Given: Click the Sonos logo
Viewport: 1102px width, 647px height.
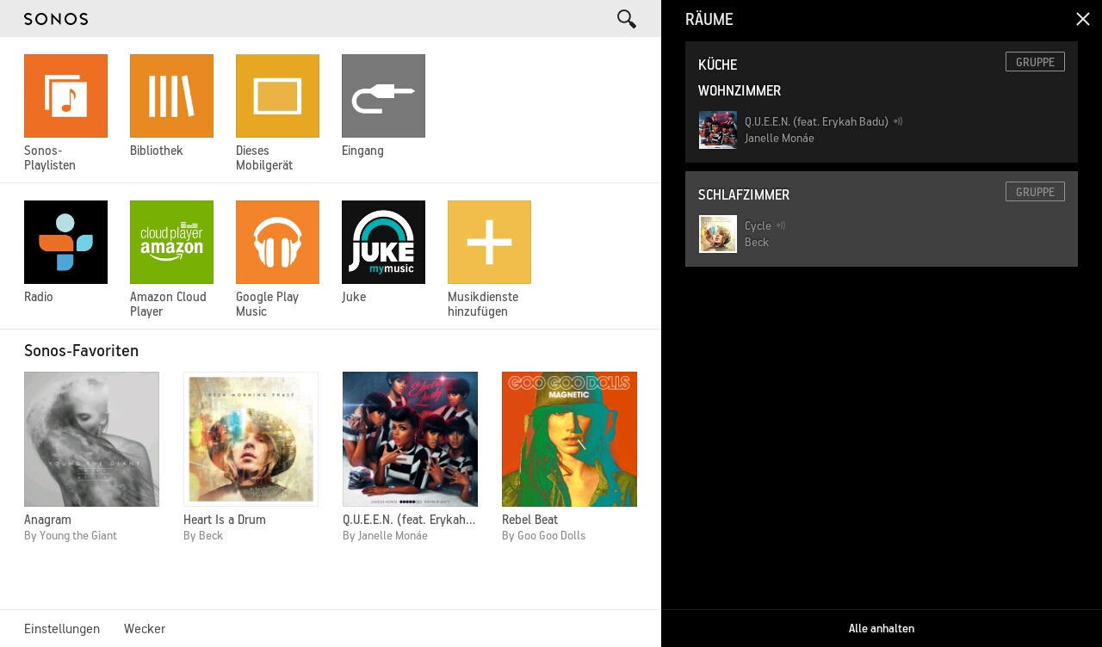Looking at the screenshot, I should (x=55, y=18).
